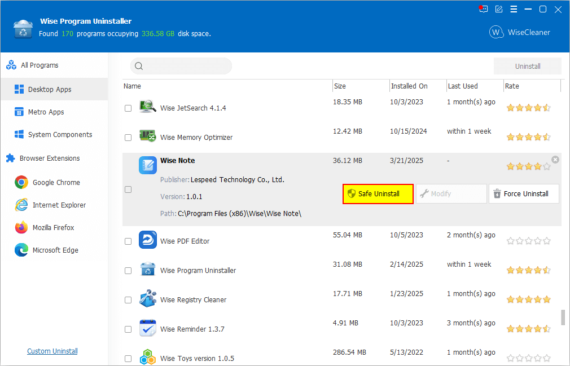Sort by the Rate column header

[532, 86]
